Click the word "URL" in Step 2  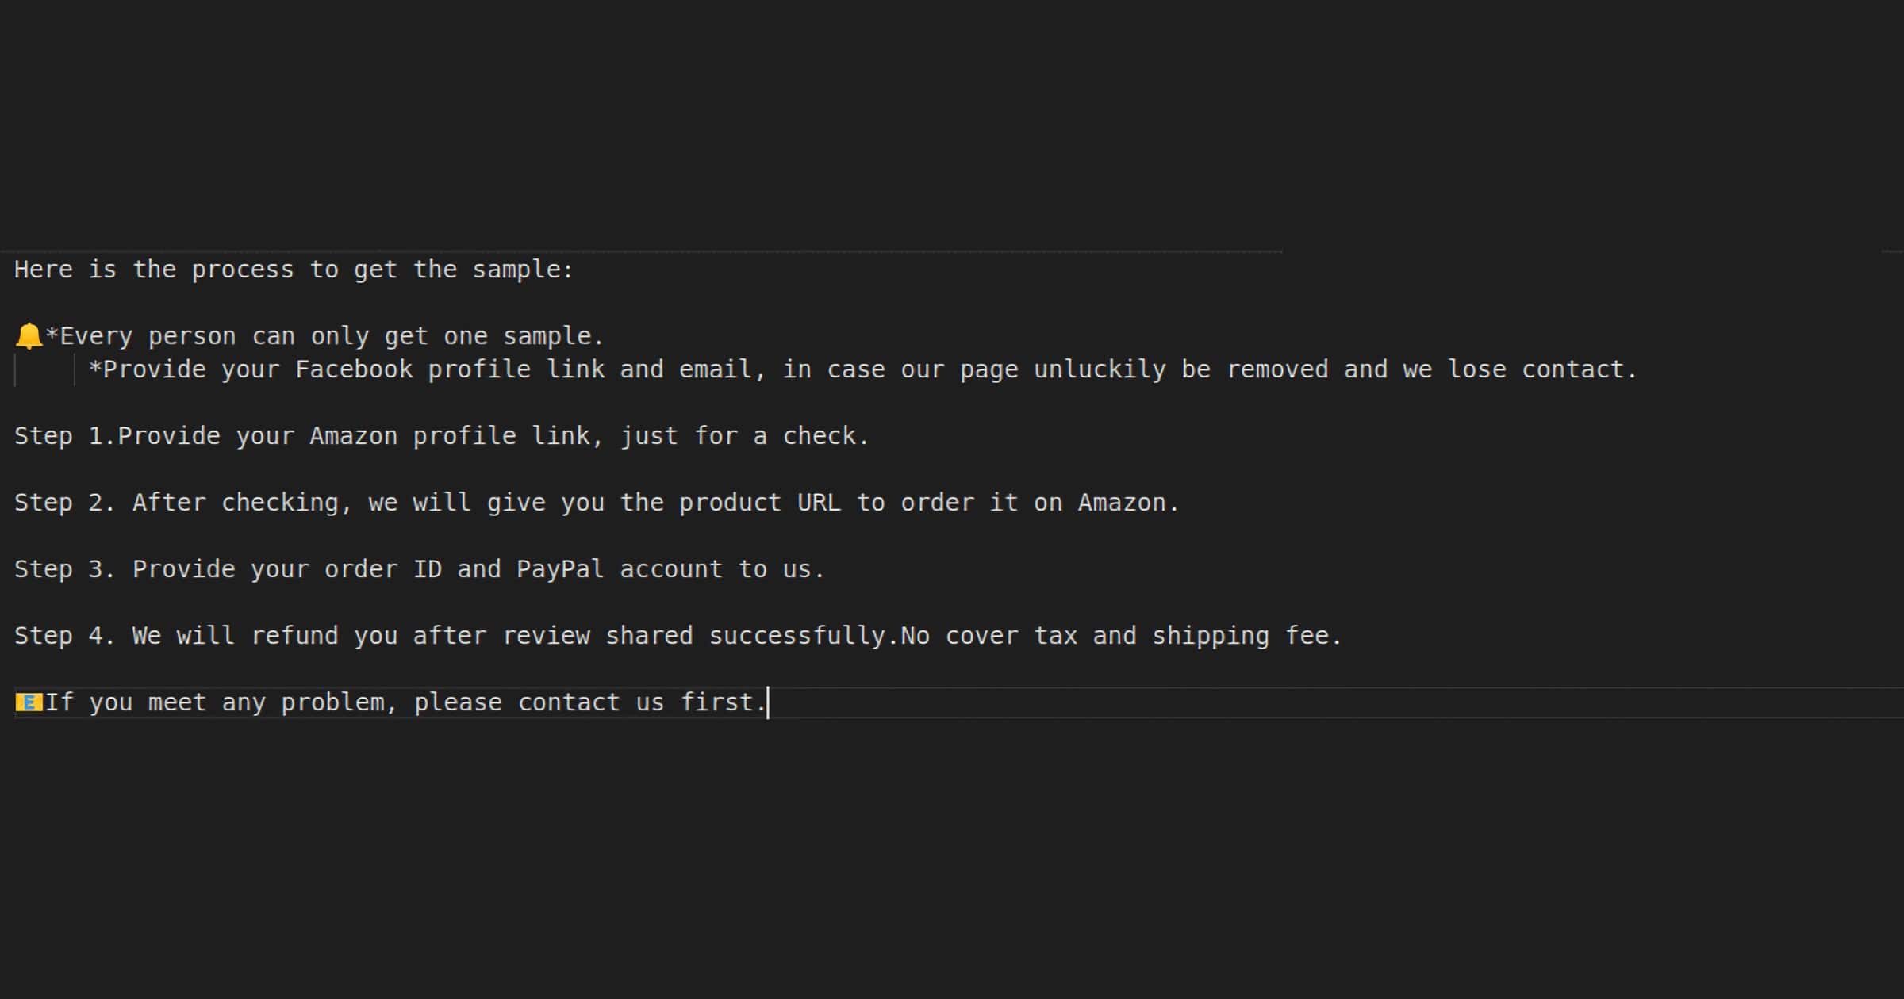coord(819,503)
